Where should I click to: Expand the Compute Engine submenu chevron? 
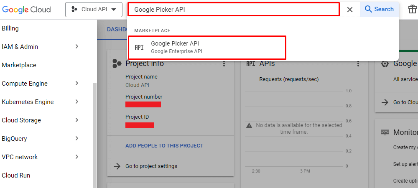click(x=77, y=84)
